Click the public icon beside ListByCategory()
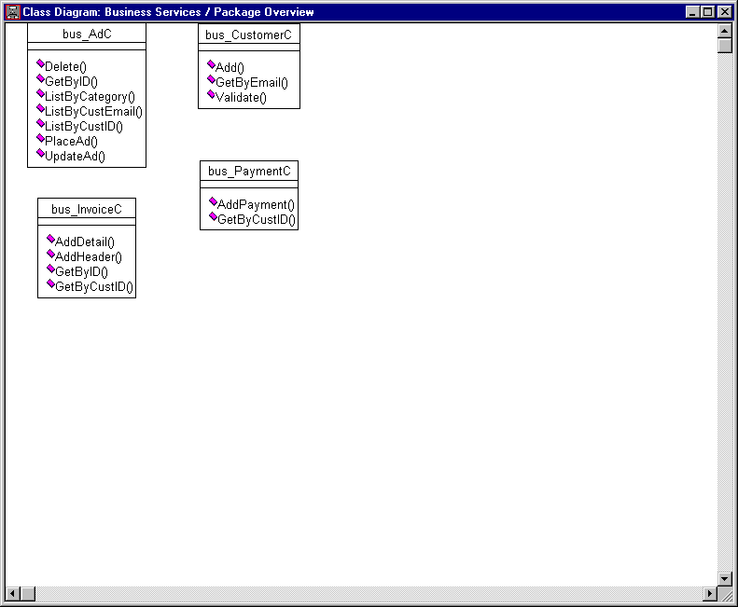738x607 pixels. [40, 93]
